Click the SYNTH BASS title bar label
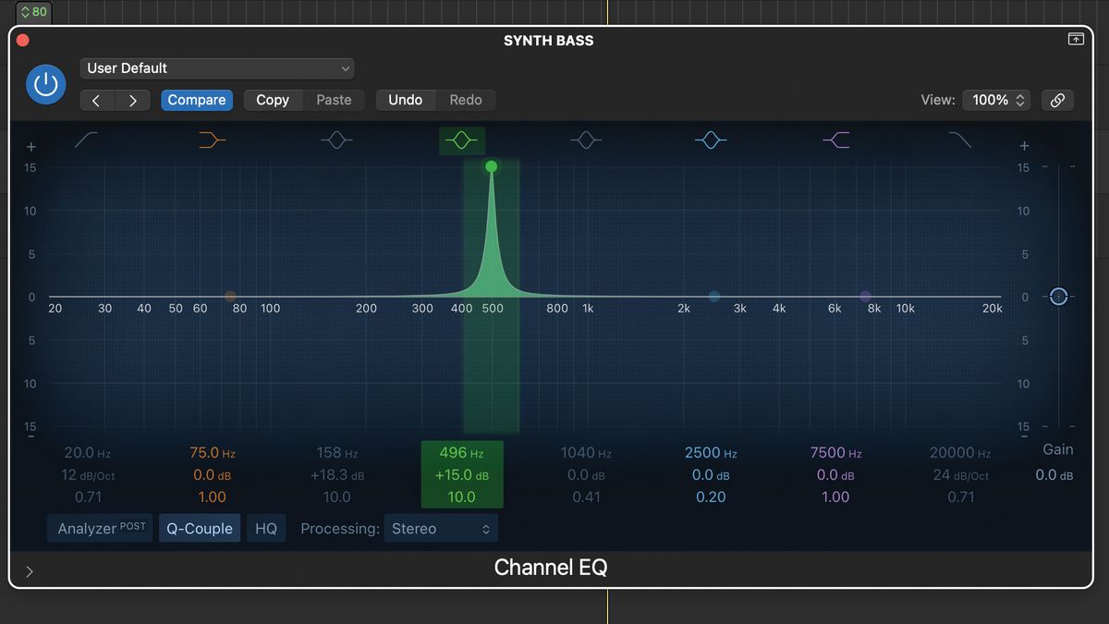 [550, 41]
